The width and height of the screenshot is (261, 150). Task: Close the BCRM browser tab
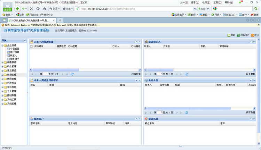tap(54, 20)
